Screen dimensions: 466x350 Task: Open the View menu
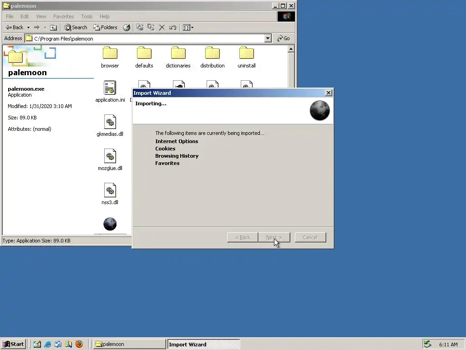coord(41,16)
